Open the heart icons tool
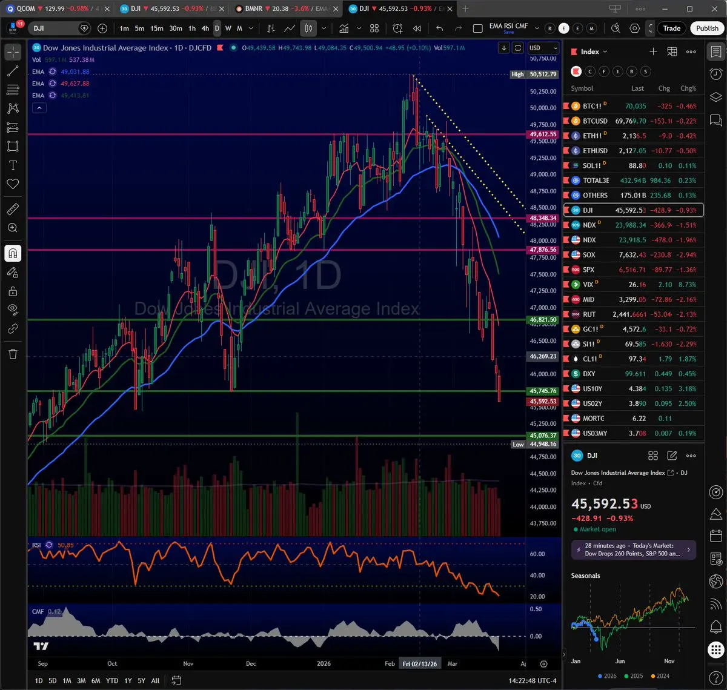Screen dimensions: 727x690 click(13, 184)
